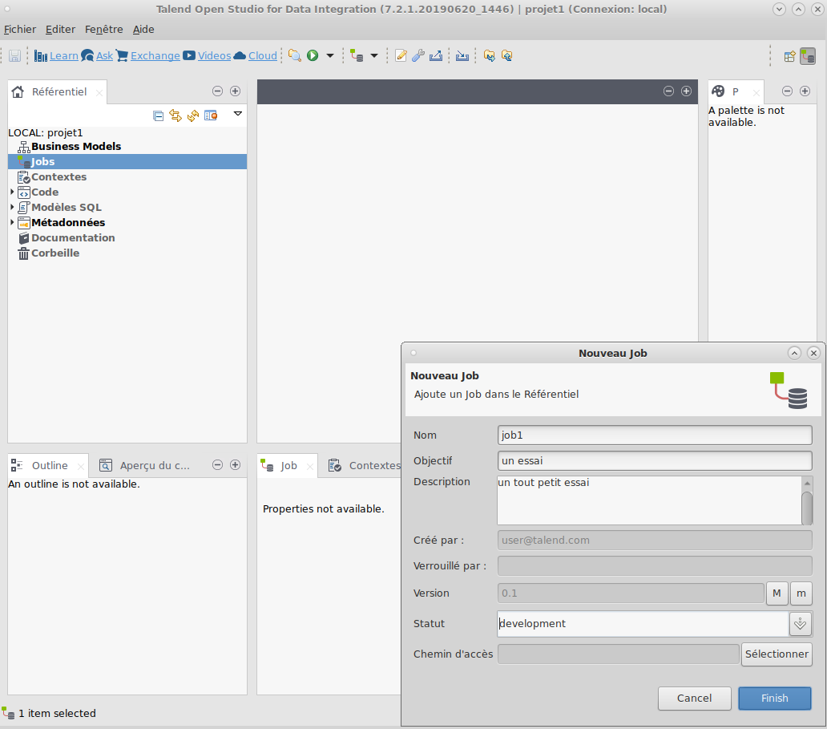
Task: Click the Save disk icon in toolbar
Action: click(14, 55)
